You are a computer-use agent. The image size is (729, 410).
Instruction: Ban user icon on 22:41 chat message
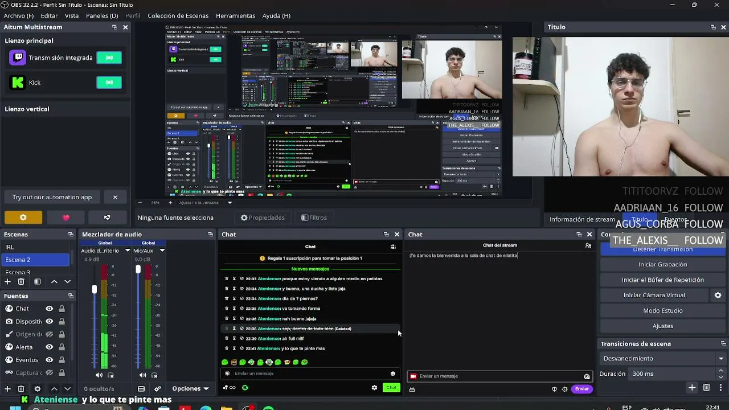tap(241, 348)
